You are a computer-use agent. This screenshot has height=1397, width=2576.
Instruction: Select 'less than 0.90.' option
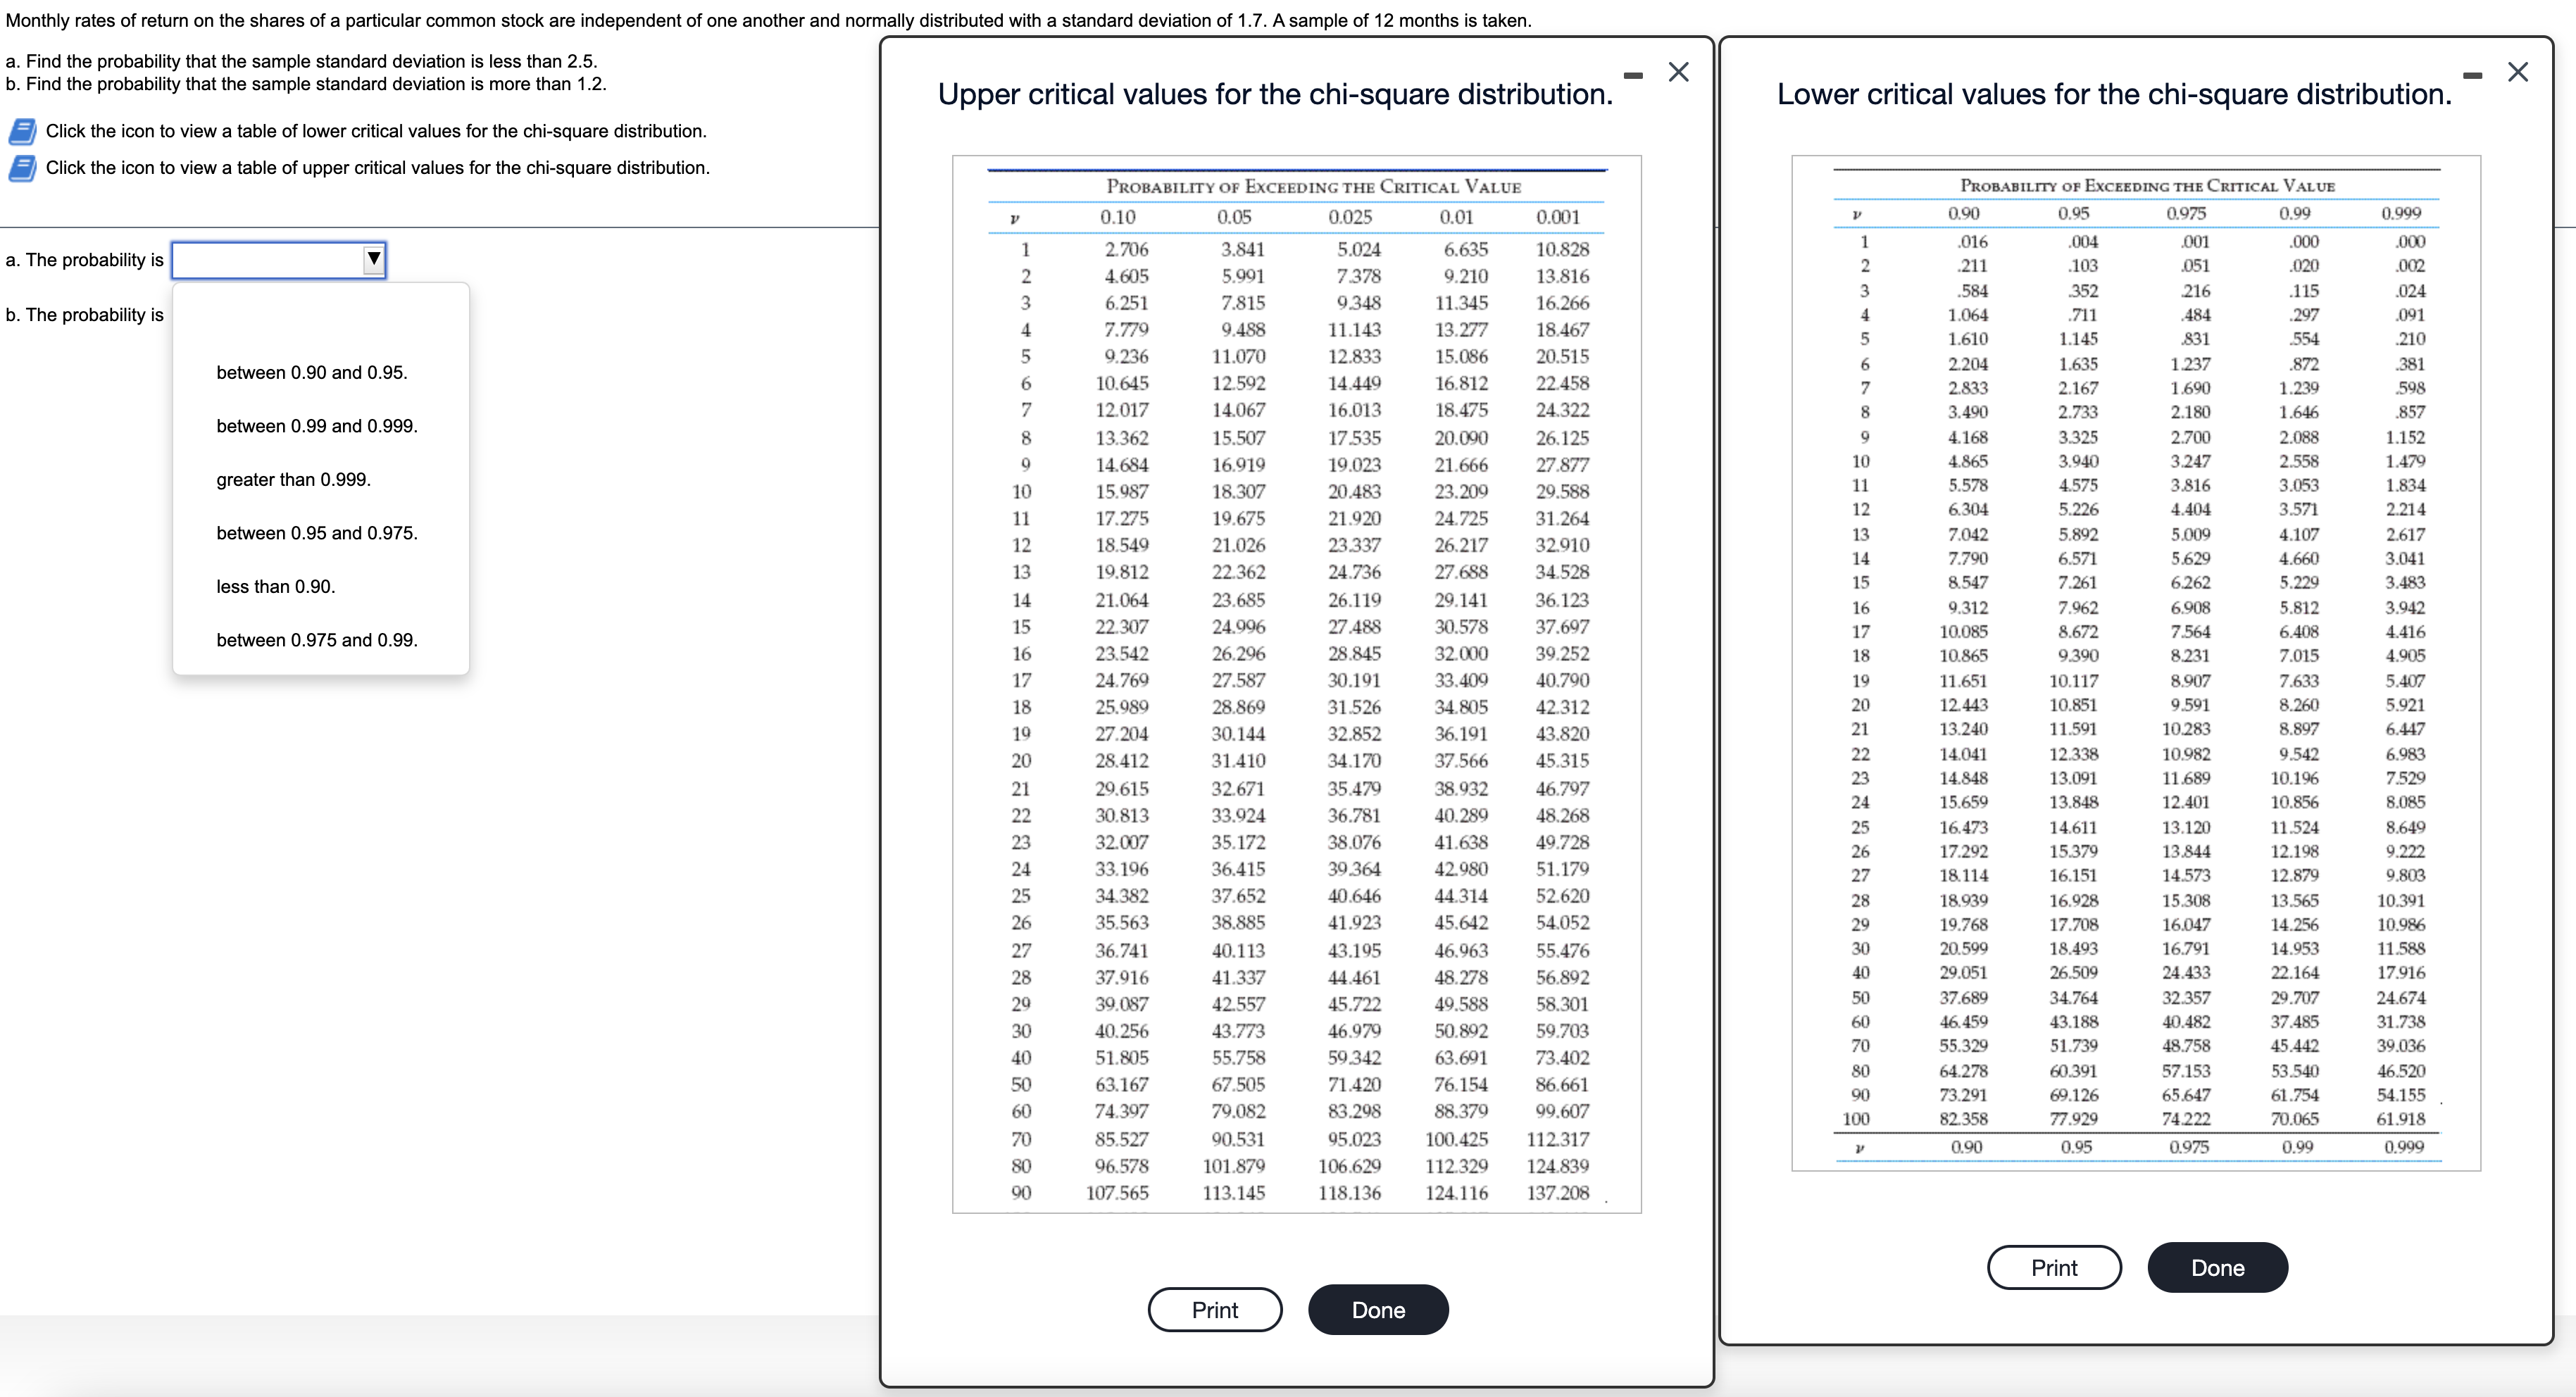276,586
